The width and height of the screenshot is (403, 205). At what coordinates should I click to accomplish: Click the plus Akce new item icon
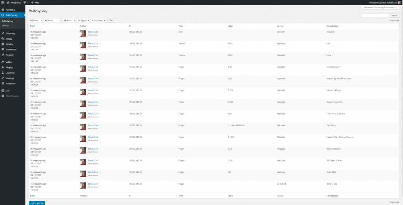tap(32, 2)
